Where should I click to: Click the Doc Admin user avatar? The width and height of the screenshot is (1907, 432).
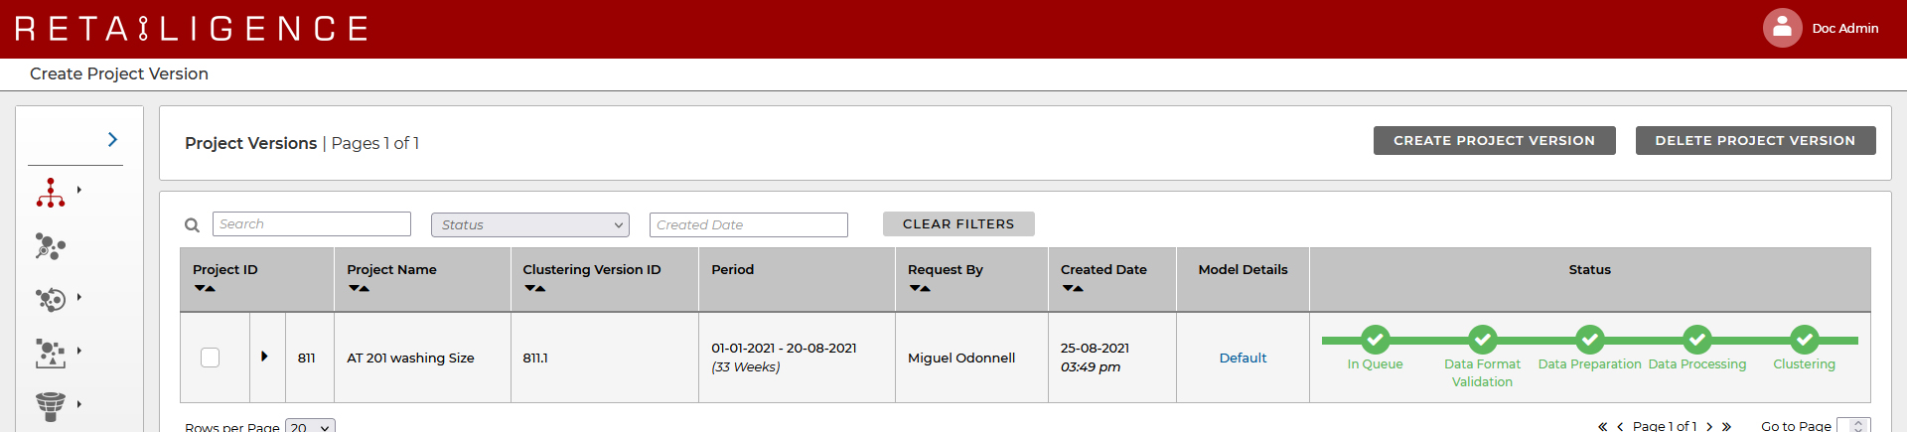pyautogui.click(x=1782, y=28)
